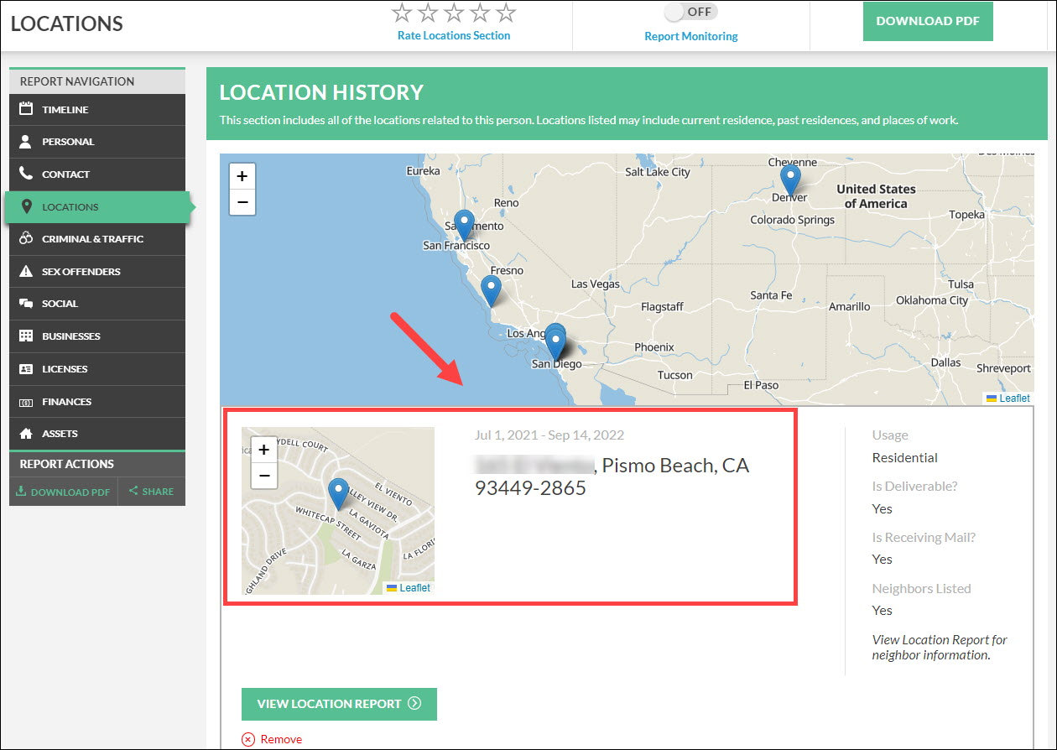Click the Timeline calendar icon
The width and height of the screenshot is (1057, 750).
point(26,109)
